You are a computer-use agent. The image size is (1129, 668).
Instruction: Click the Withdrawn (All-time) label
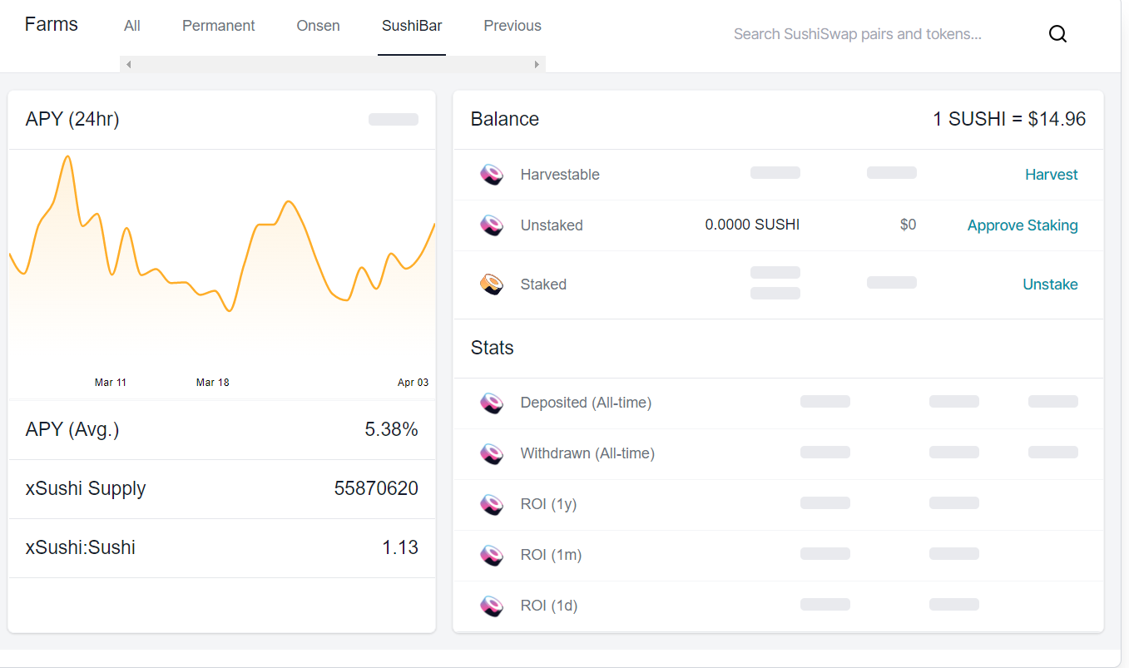587,454
